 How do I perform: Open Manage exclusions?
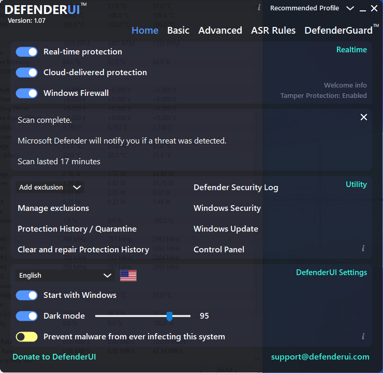pyautogui.click(x=53, y=208)
